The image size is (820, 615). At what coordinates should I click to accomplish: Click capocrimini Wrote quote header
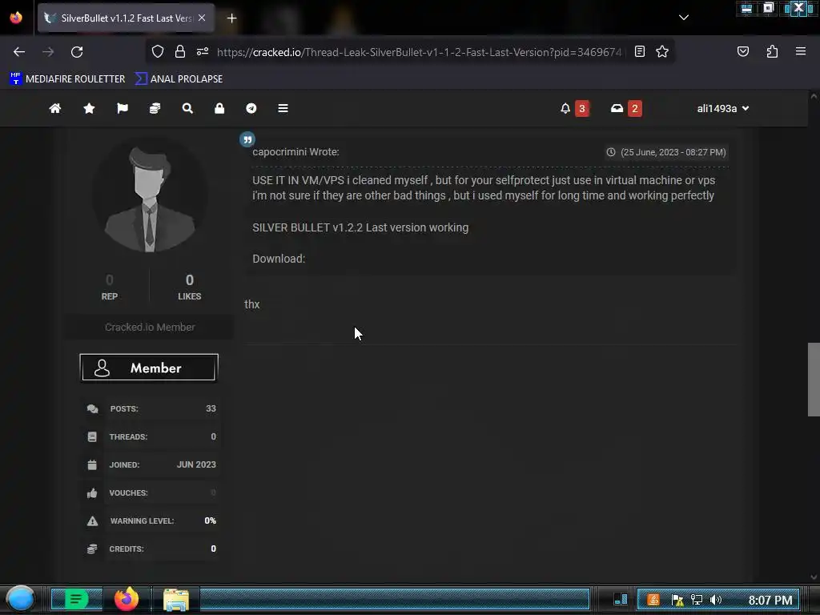click(x=295, y=151)
